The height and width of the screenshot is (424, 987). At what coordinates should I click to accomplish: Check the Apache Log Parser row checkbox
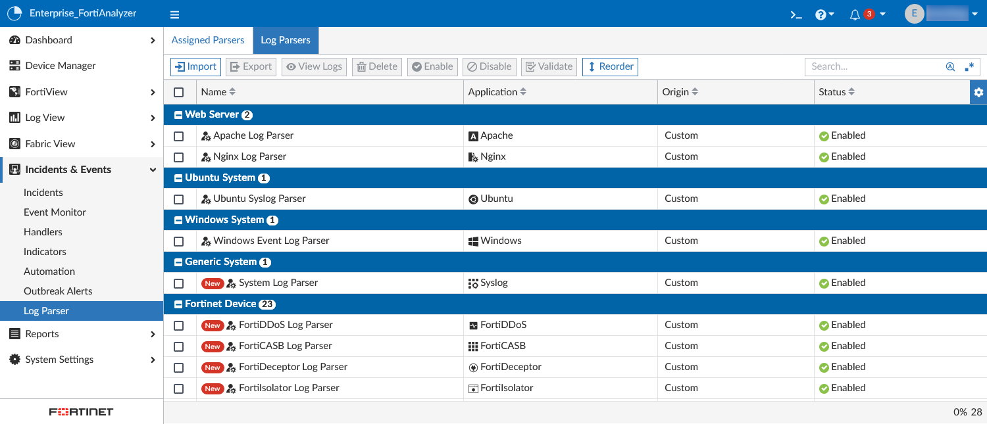[178, 135]
